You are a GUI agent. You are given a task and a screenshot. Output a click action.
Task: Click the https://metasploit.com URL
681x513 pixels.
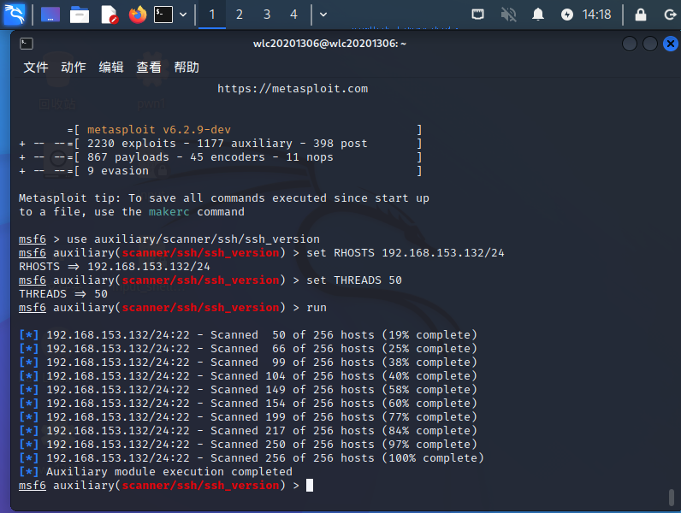point(293,89)
